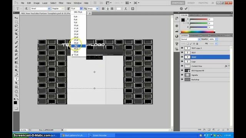Select the History Brush tool
The height and width of the screenshot is (138, 246).
pos(16,54)
